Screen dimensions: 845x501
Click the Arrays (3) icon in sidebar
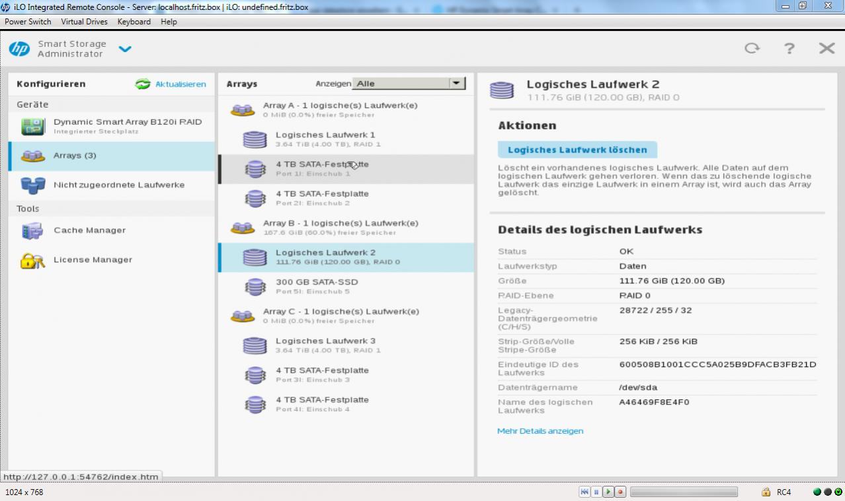point(32,156)
